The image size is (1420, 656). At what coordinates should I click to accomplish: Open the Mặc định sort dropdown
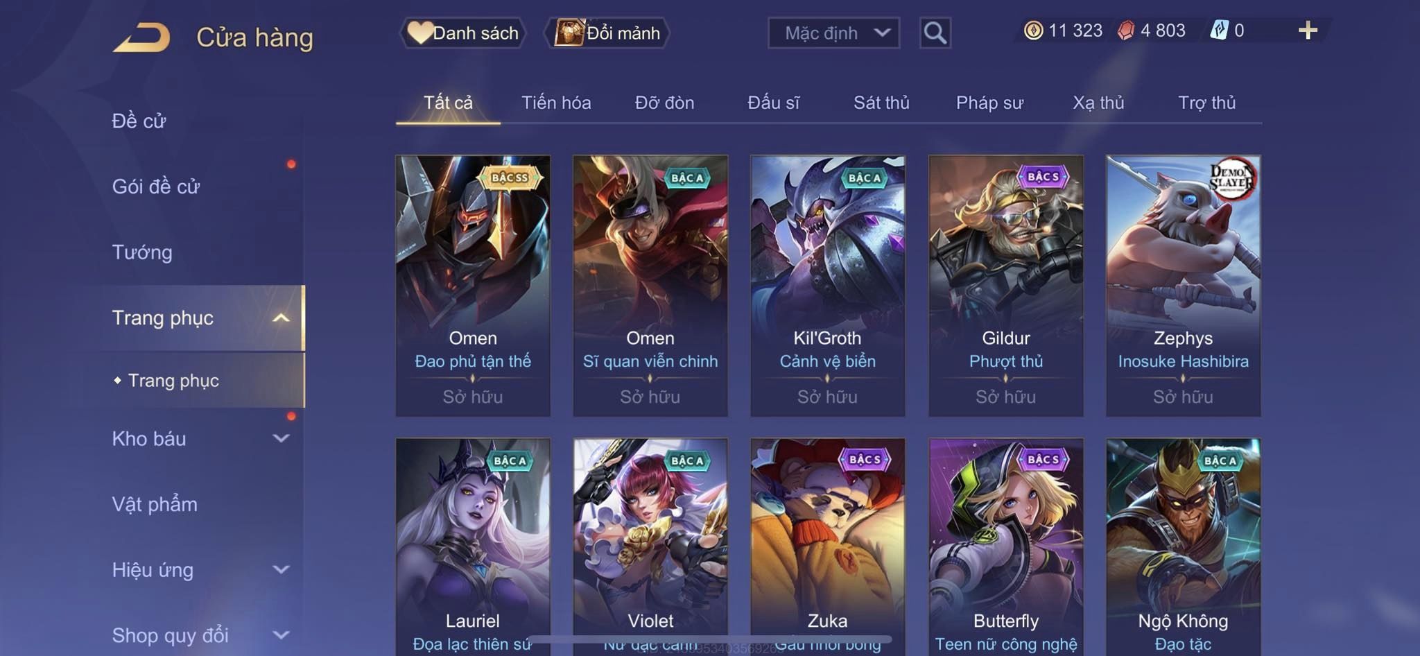point(833,33)
